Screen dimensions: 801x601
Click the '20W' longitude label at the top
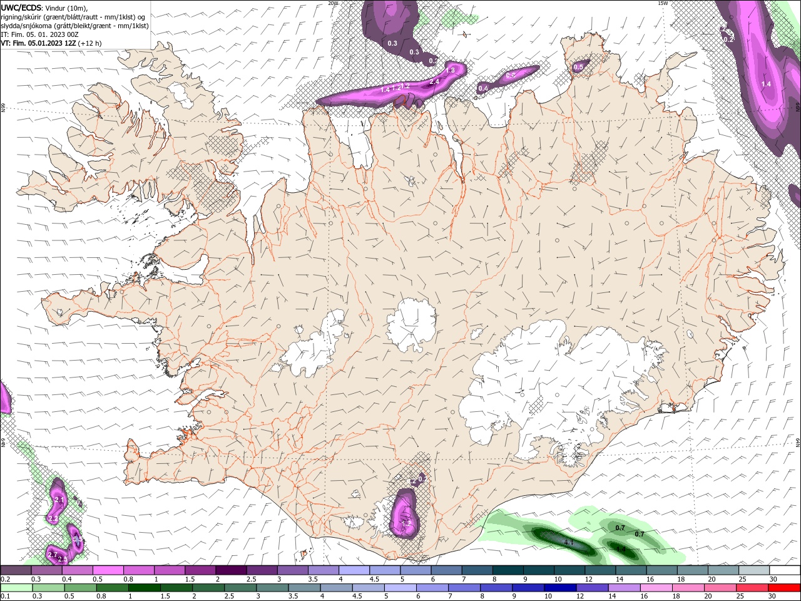333,3
